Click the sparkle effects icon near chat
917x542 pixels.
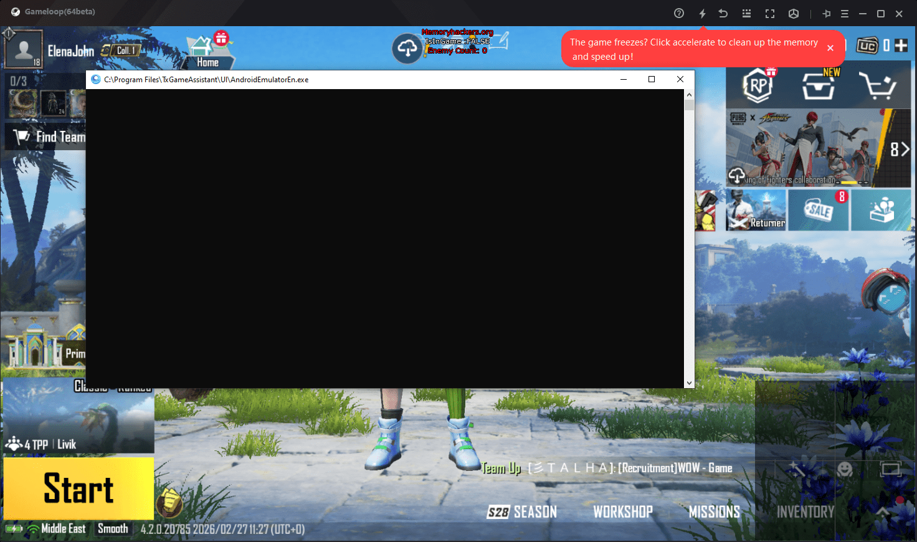pos(797,468)
